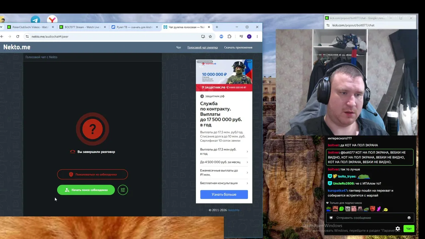The width and height of the screenshot is (425, 239).
Task: Click ad headline Служба по контракту
Action: (x=221, y=114)
